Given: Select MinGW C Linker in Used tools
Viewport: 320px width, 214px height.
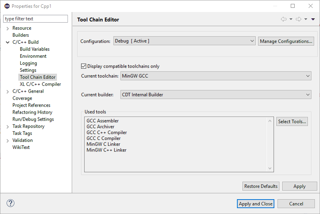Looking at the screenshot, I should [103, 144].
